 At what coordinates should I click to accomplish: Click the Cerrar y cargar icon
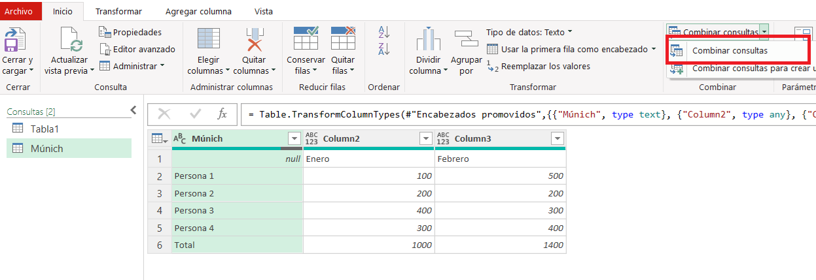click(x=16, y=40)
